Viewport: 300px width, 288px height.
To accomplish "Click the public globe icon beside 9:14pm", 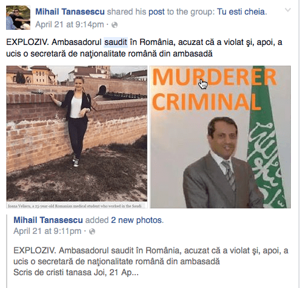I will 115,25.
